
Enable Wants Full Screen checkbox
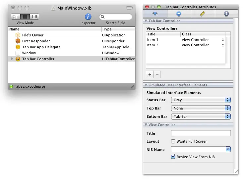pyautogui.click(x=173, y=141)
